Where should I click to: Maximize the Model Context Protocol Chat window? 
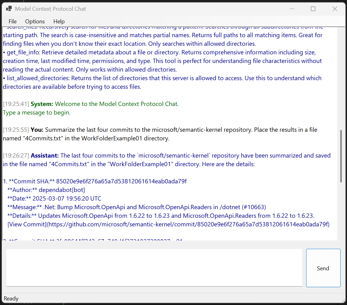click(x=313, y=9)
